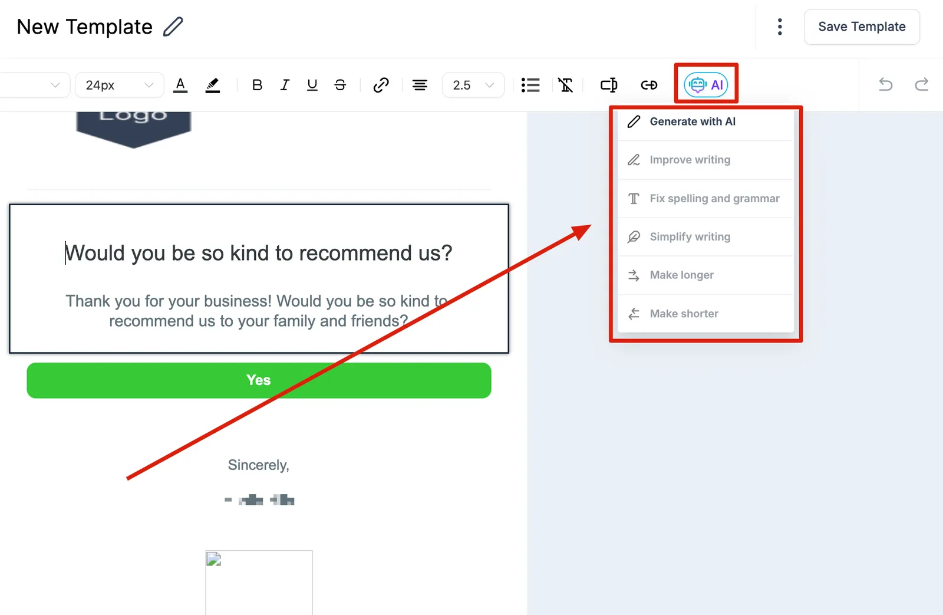
Task: Click the pencil icon to rename New Template
Action: (x=173, y=27)
